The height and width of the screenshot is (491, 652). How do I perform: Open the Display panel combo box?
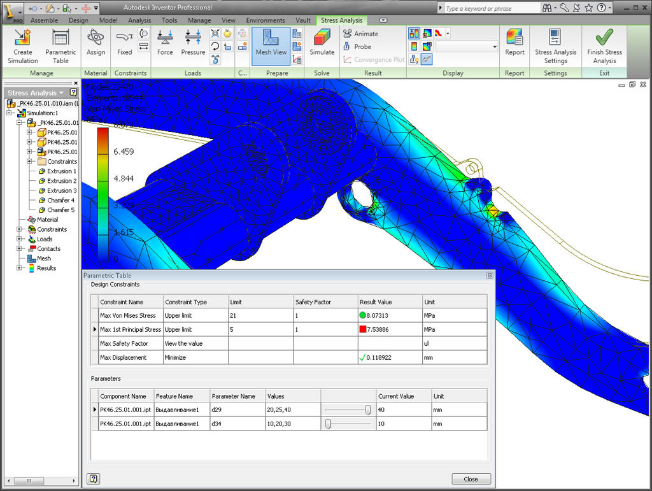[467, 46]
